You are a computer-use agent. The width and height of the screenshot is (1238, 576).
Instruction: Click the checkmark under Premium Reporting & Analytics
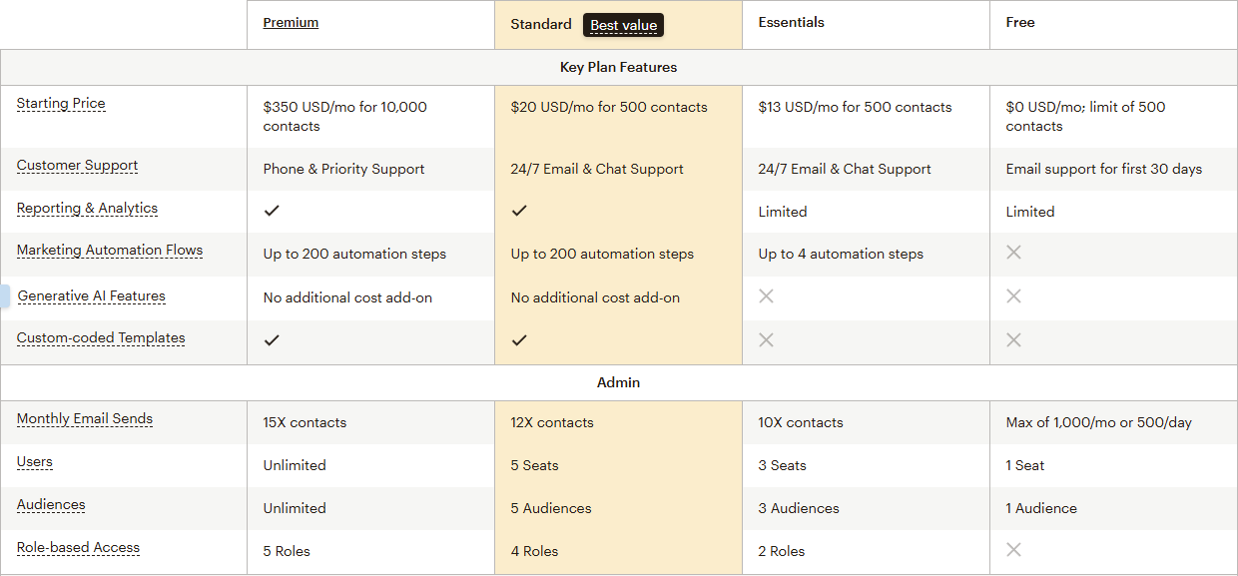(x=272, y=211)
